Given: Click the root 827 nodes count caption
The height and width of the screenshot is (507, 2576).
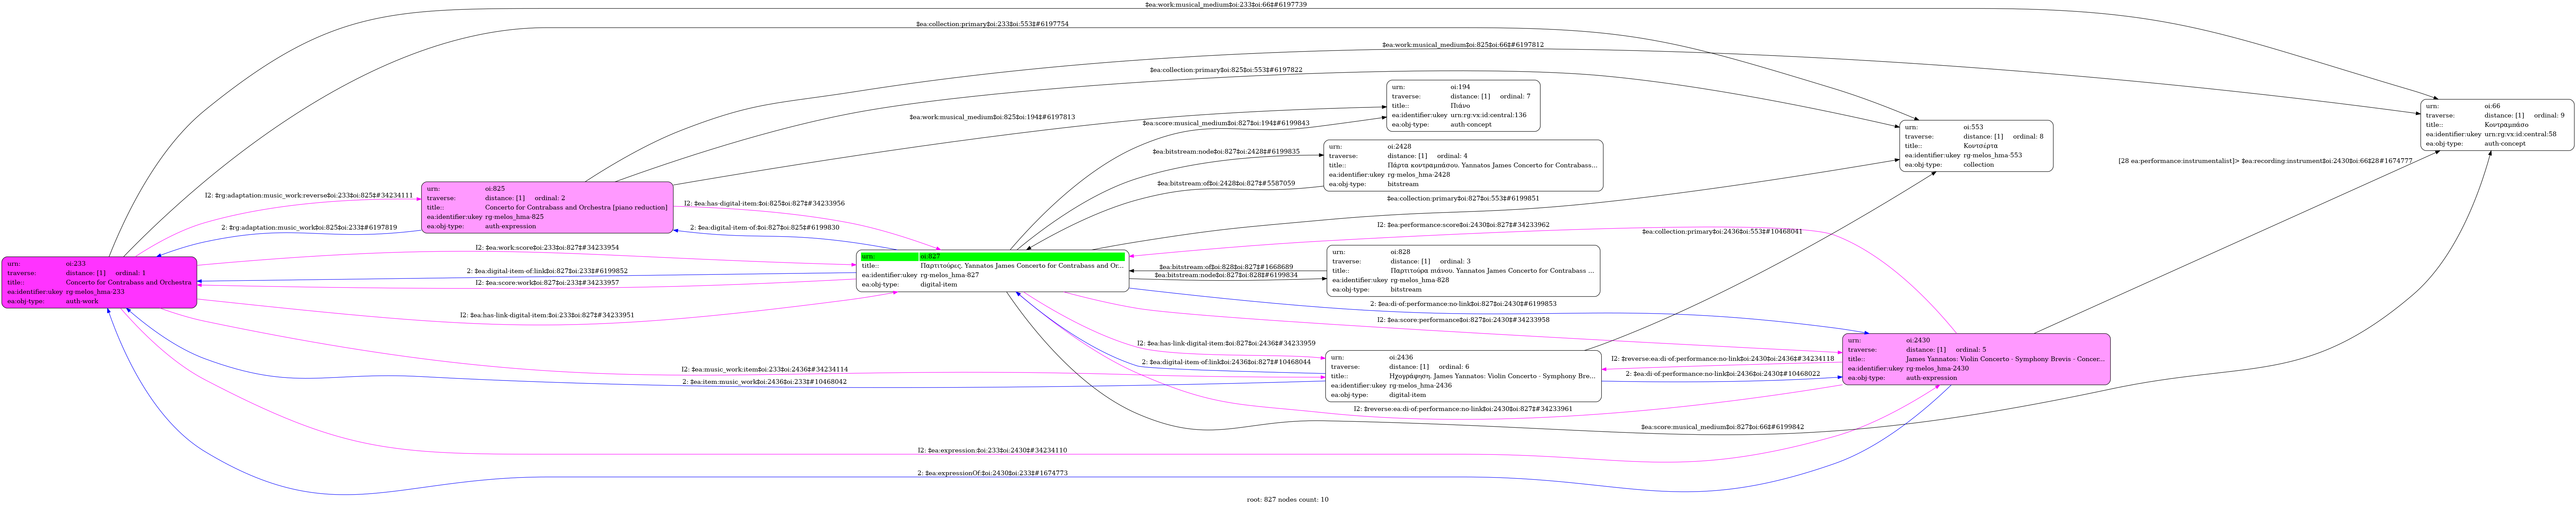Looking at the screenshot, I should [x=1287, y=499].
